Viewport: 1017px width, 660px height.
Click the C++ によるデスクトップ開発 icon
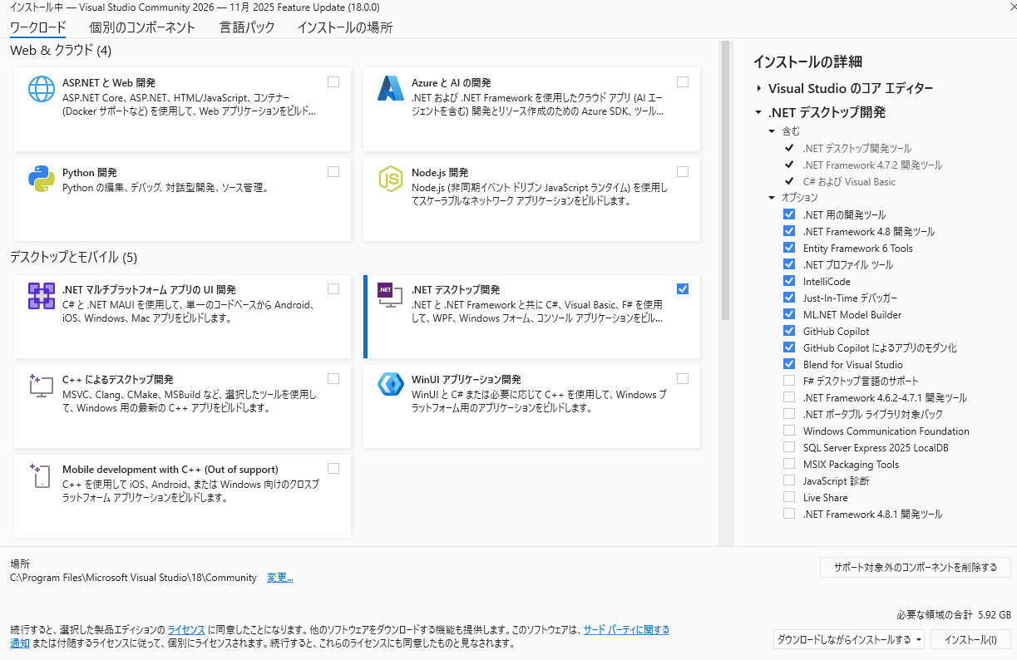pos(42,385)
